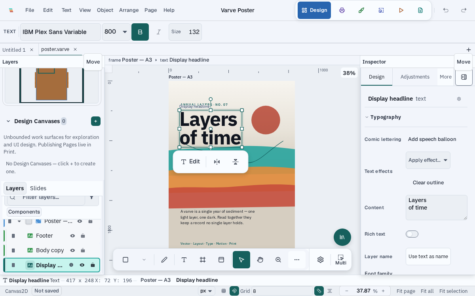The height and width of the screenshot is (296, 475).
Task: Add a new document tab
Action: tap(469, 50)
